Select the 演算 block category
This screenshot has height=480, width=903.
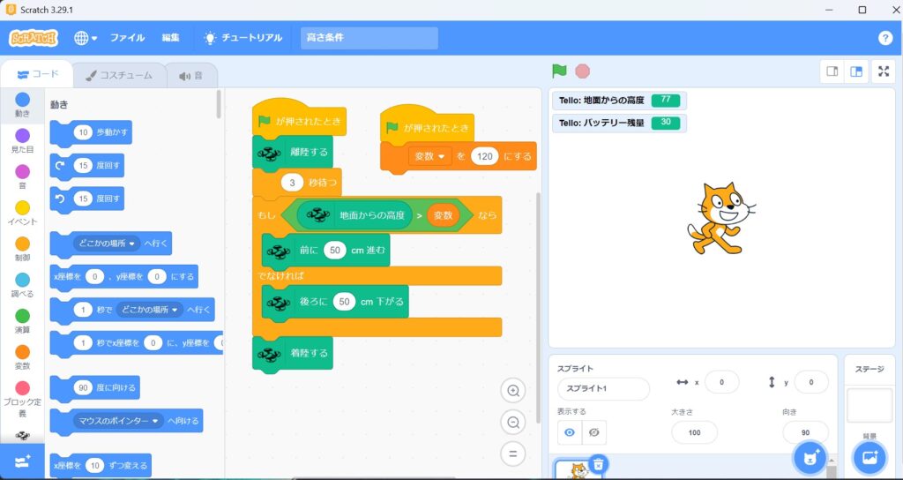pyautogui.click(x=22, y=322)
